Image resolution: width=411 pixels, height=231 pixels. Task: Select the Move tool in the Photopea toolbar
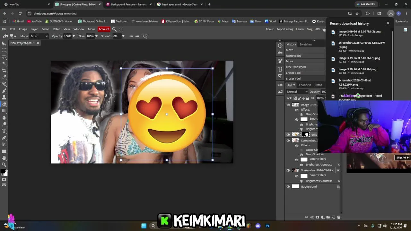(x=4, y=44)
